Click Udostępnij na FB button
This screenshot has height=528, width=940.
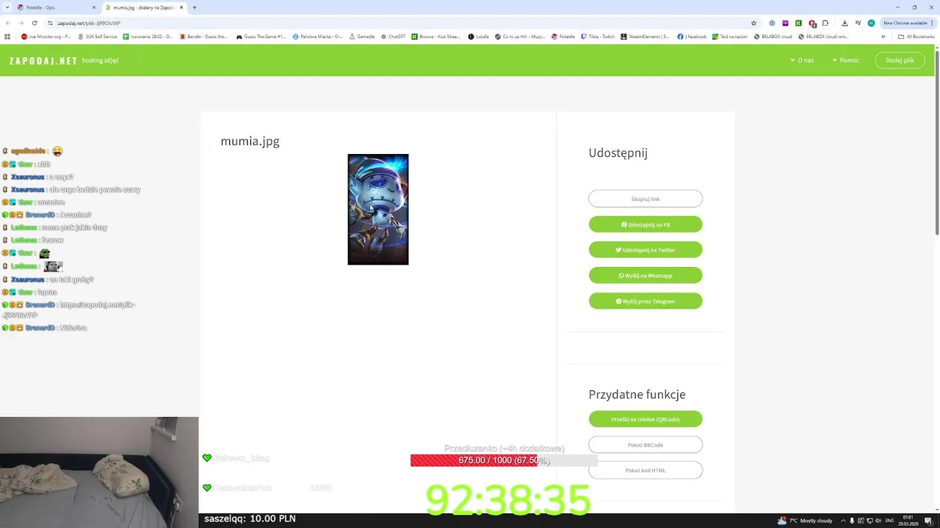[646, 224]
